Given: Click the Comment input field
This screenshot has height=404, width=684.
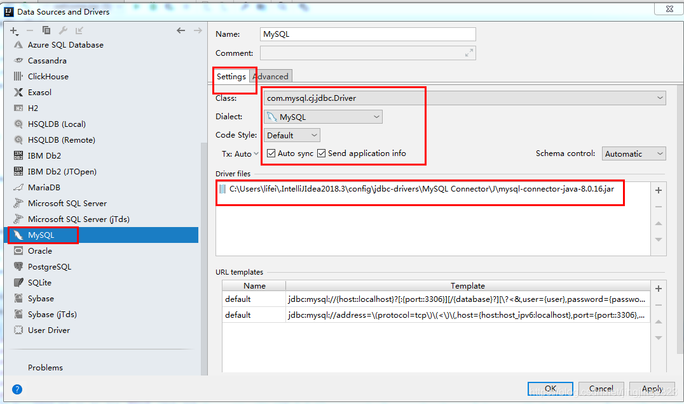Looking at the screenshot, I should tap(367, 53).
